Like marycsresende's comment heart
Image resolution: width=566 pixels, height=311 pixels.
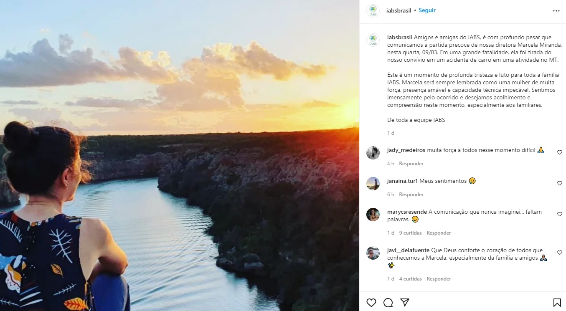point(560,214)
